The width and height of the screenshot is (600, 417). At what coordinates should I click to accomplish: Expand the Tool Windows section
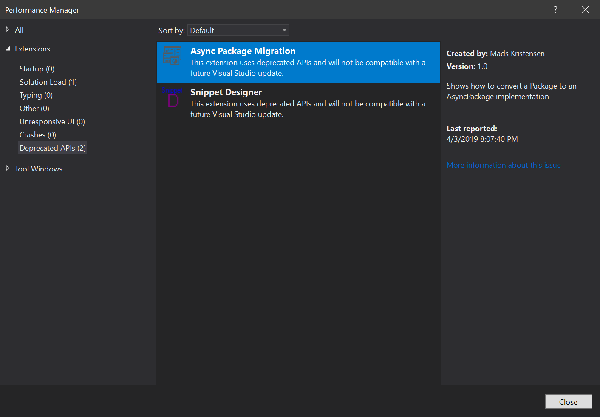(x=7, y=168)
